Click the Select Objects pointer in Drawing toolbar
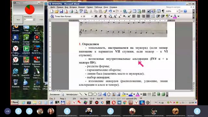Screen dimensions: 208x117 pyautogui.click(x=63, y=94)
